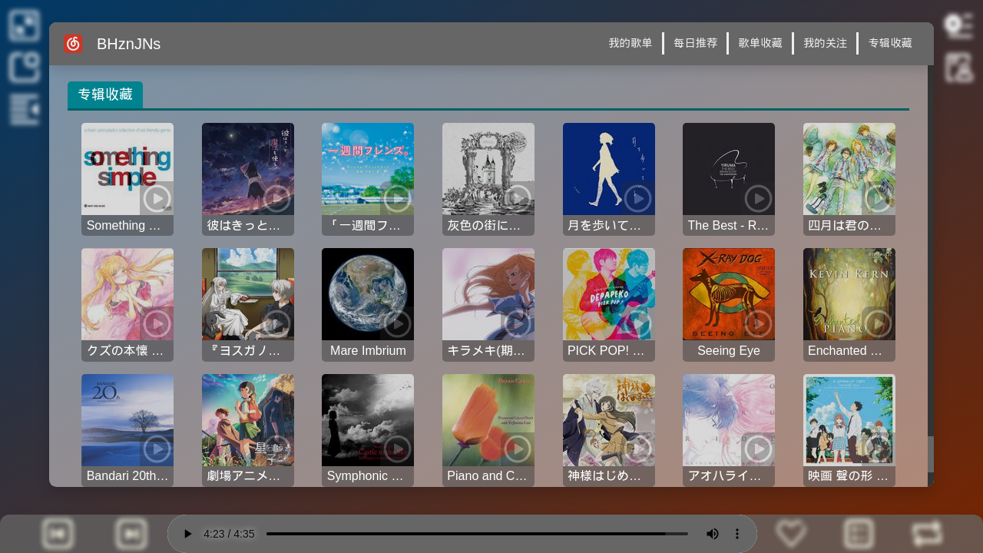983x553 pixels.
Task: Click the blurred square-with-dot icon in left sidebar
Action: click(x=25, y=68)
